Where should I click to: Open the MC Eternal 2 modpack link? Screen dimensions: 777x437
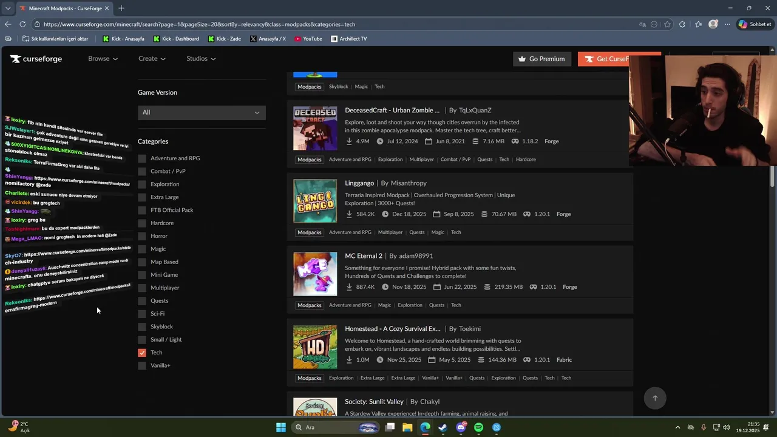point(364,256)
